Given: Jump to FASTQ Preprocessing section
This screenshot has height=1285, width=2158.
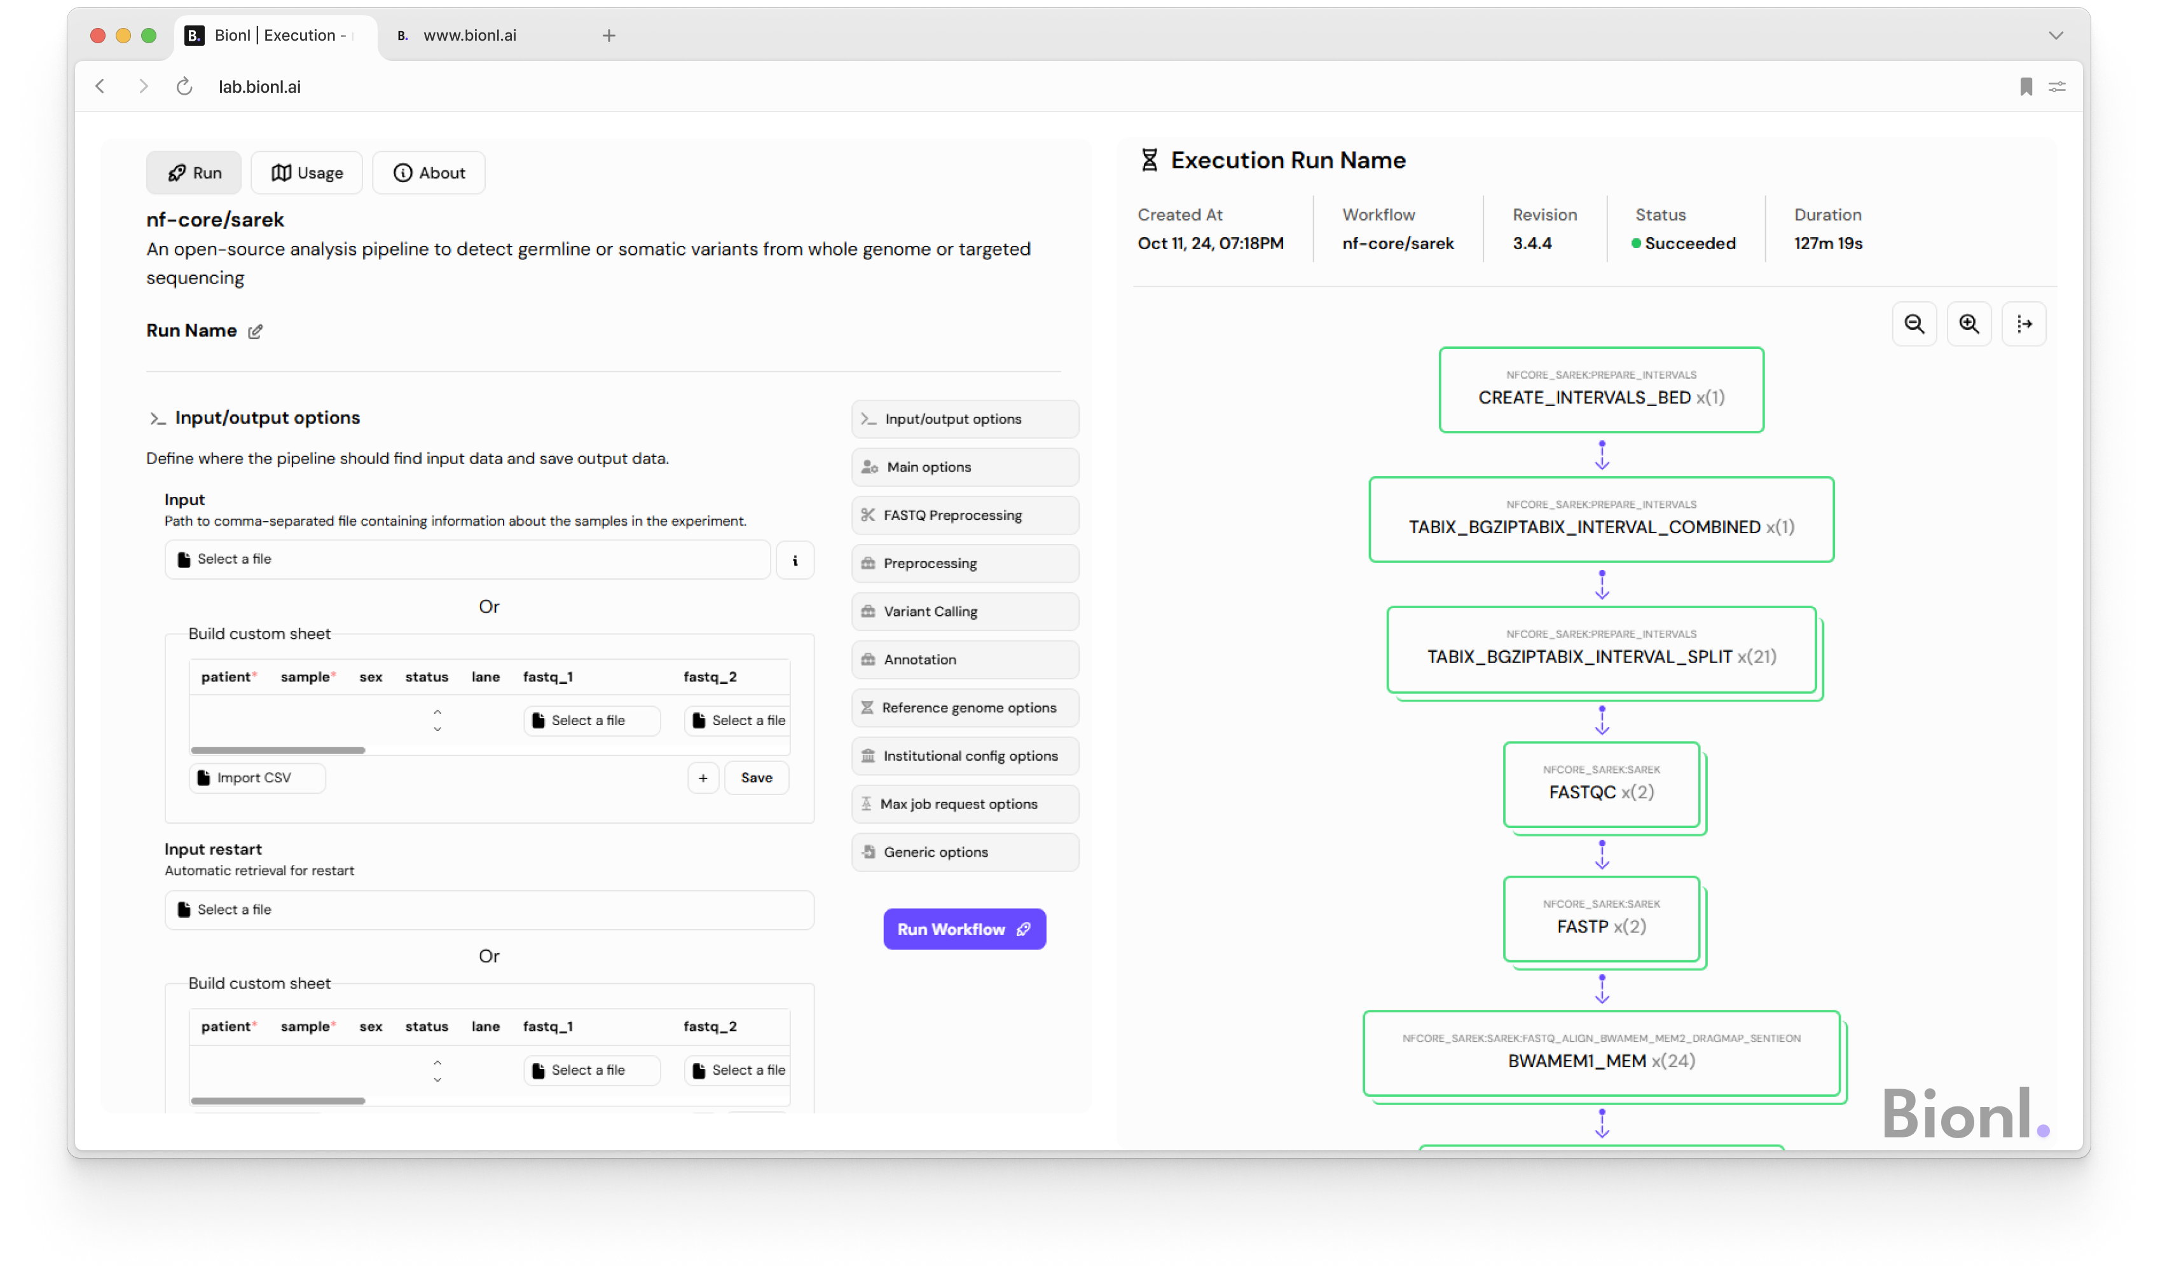Looking at the screenshot, I should click(x=966, y=516).
